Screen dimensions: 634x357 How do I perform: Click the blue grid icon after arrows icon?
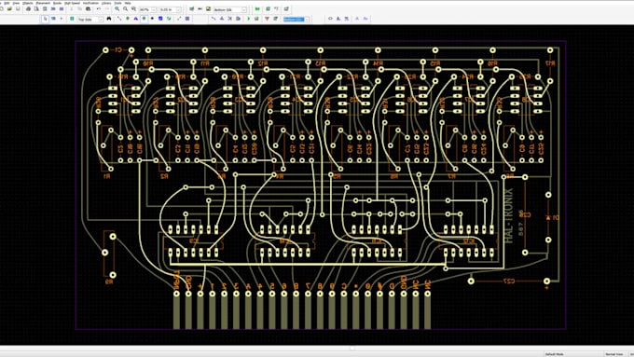point(187,19)
